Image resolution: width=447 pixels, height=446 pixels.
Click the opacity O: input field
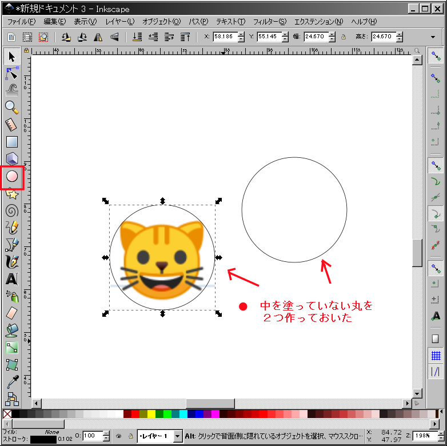tap(93, 436)
